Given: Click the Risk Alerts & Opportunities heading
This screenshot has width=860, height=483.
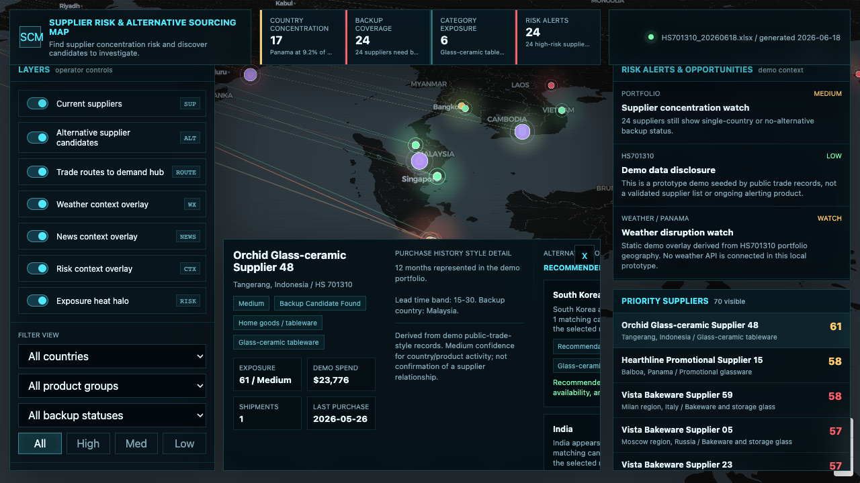Looking at the screenshot, I should pyautogui.click(x=687, y=70).
